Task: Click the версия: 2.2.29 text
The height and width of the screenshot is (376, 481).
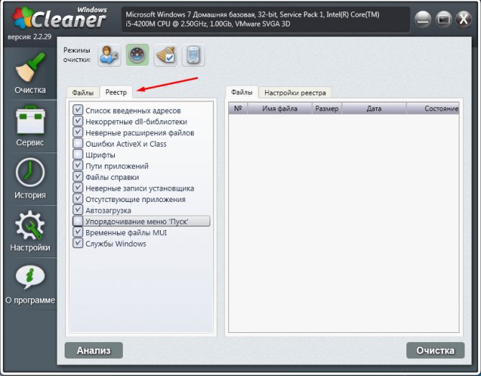Action: [x=29, y=37]
